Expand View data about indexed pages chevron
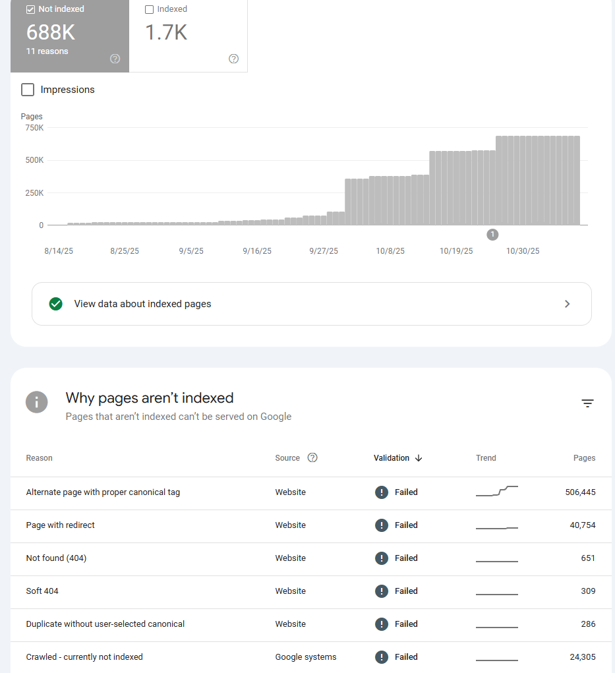The height and width of the screenshot is (673, 615). [x=568, y=304]
